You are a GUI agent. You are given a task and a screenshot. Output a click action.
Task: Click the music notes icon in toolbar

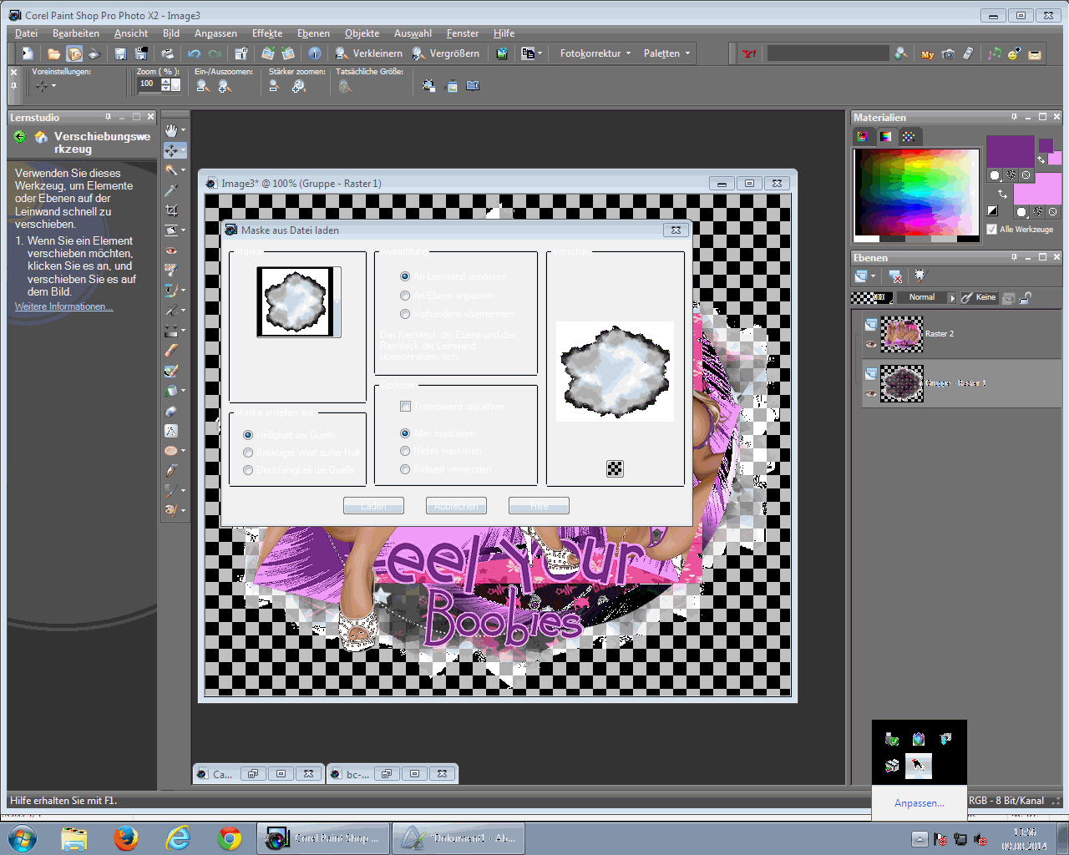[x=994, y=54]
